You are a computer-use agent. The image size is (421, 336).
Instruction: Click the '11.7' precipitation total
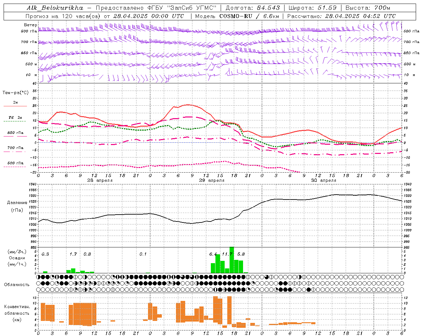pyautogui.click(x=227, y=254)
